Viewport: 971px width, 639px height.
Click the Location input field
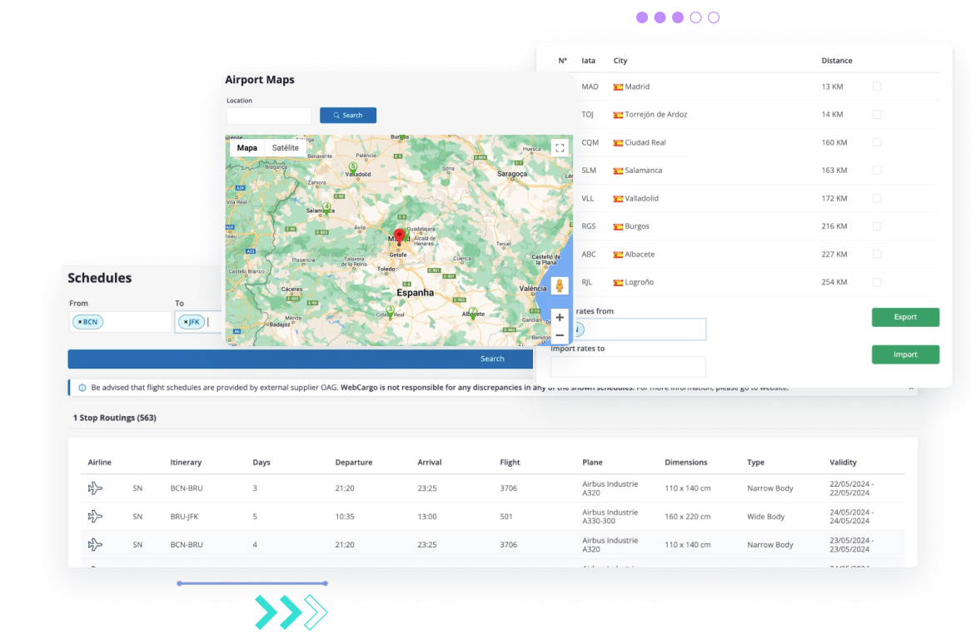pos(269,116)
